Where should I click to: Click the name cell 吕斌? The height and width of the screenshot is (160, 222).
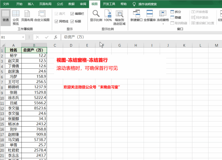tap(14, 103)
